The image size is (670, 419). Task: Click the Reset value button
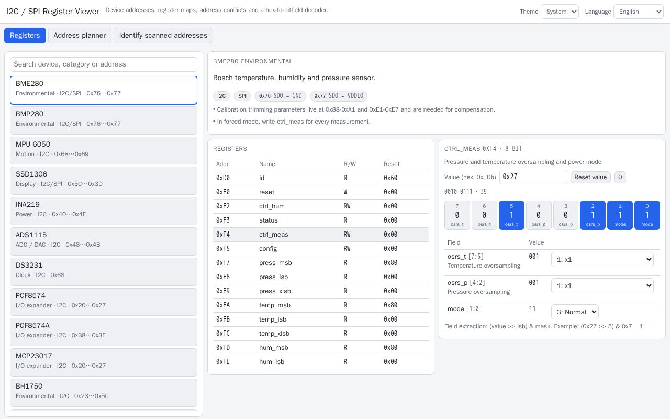pos(590,177)
